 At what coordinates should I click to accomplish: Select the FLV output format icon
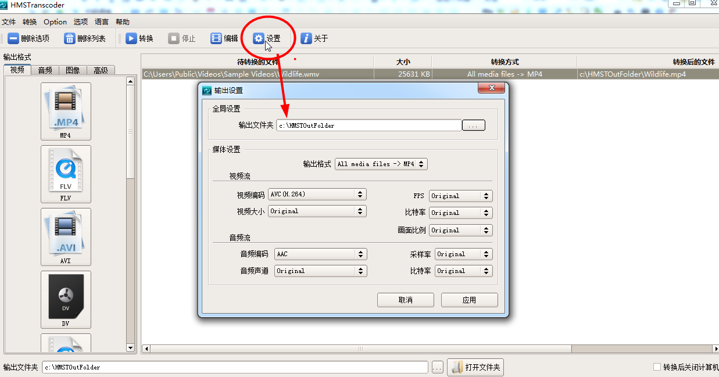click(x=66, y=174)
